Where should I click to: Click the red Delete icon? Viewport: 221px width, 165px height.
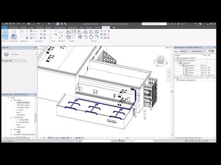109,38
